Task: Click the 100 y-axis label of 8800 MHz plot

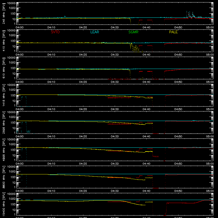Action: pyautogui.click(x=13, y=177)
